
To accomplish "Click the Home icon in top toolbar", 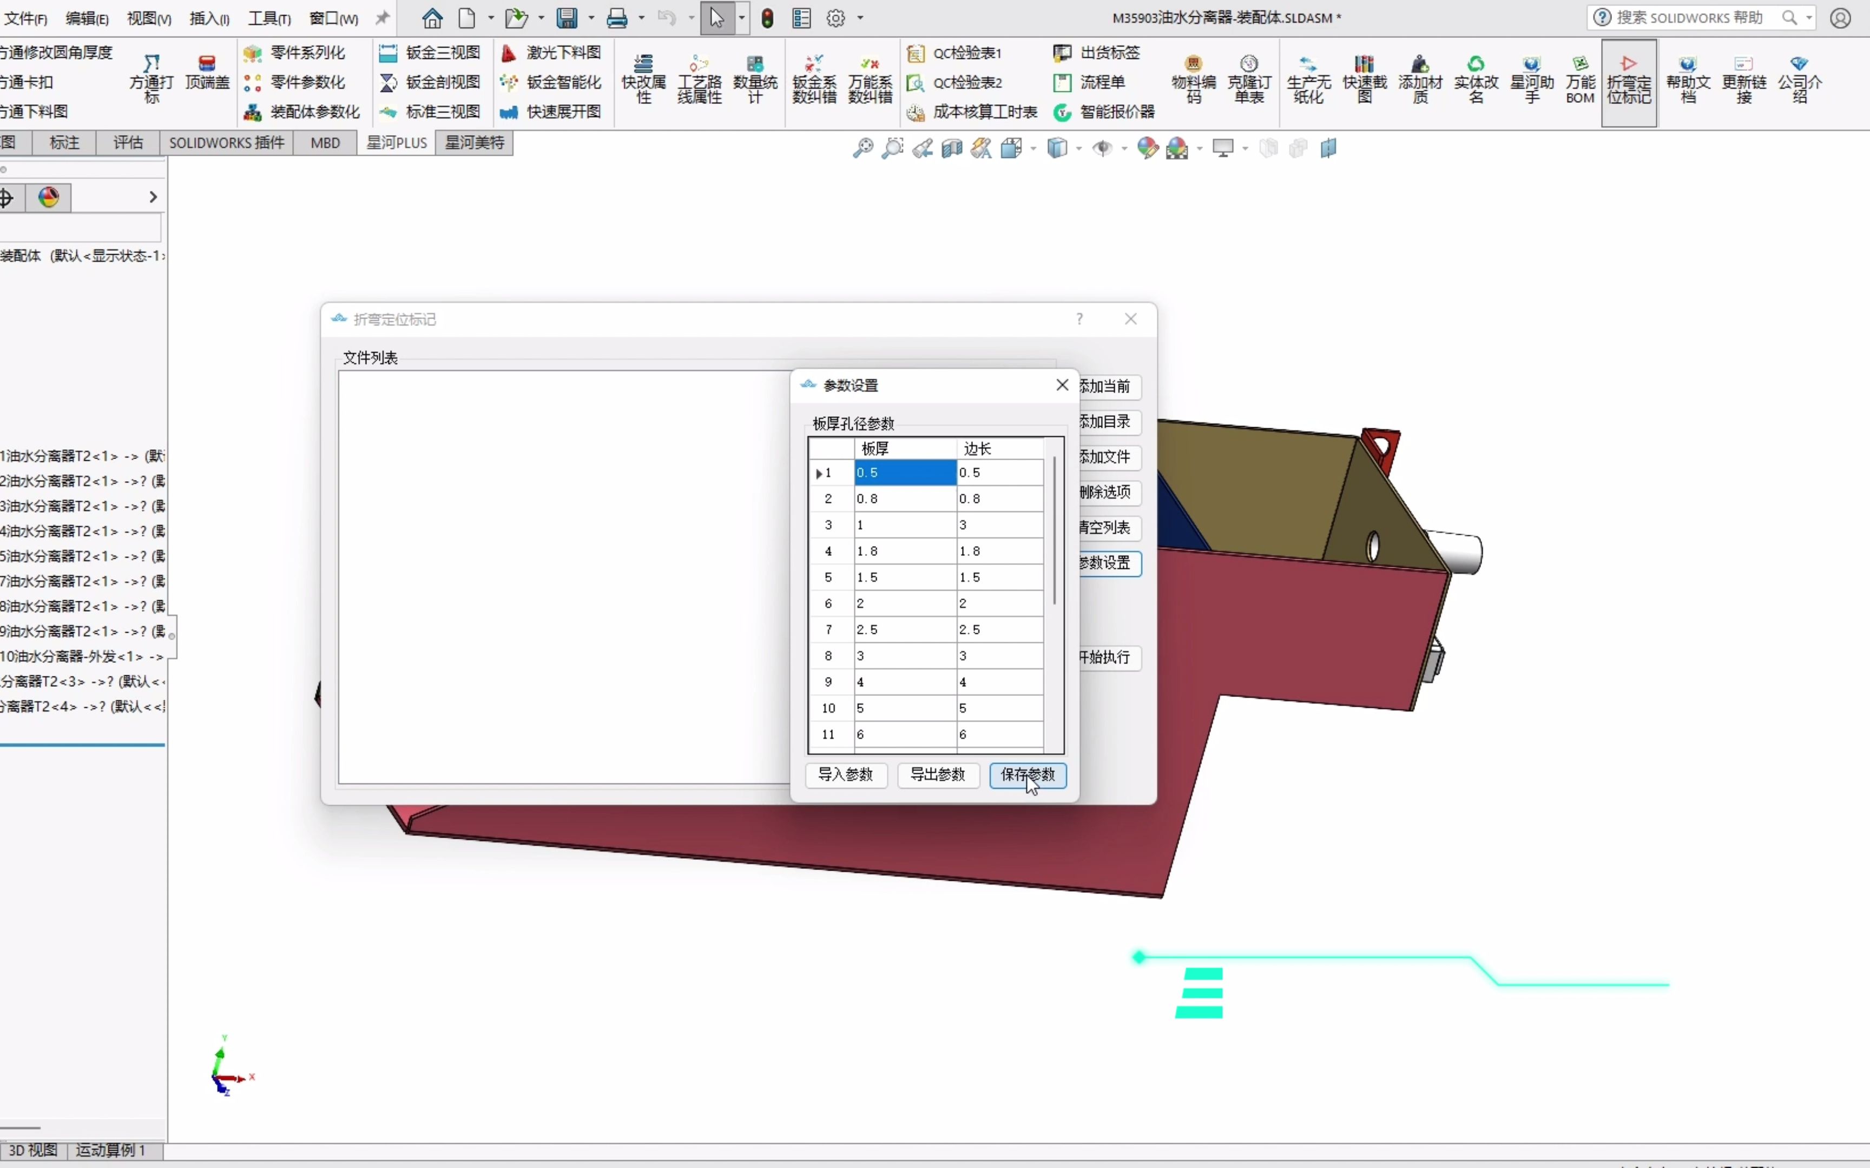I will 432,18.
